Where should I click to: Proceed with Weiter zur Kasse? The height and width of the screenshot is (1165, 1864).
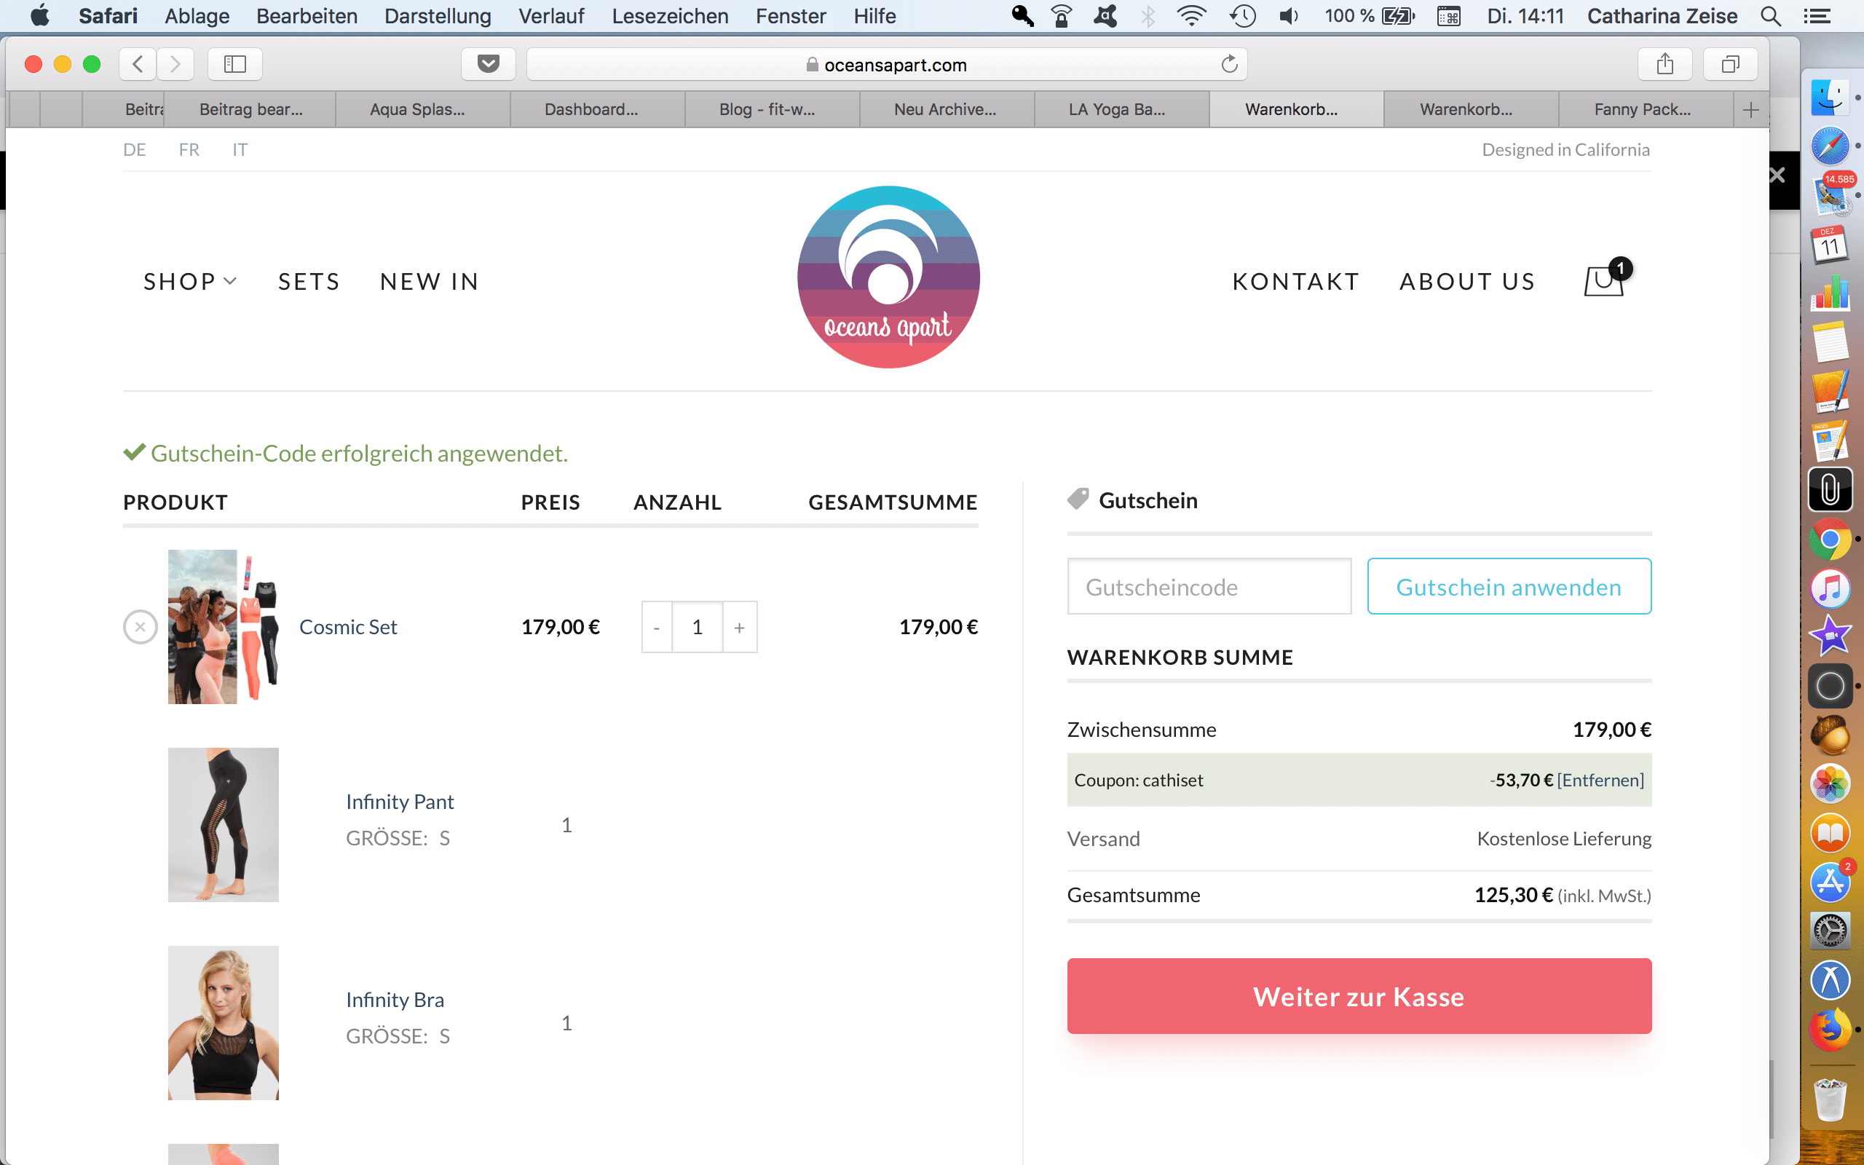(x=1359, y=996)
